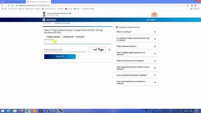Open the Bookmarks folder in bookmarks bar

coord(13,9)
